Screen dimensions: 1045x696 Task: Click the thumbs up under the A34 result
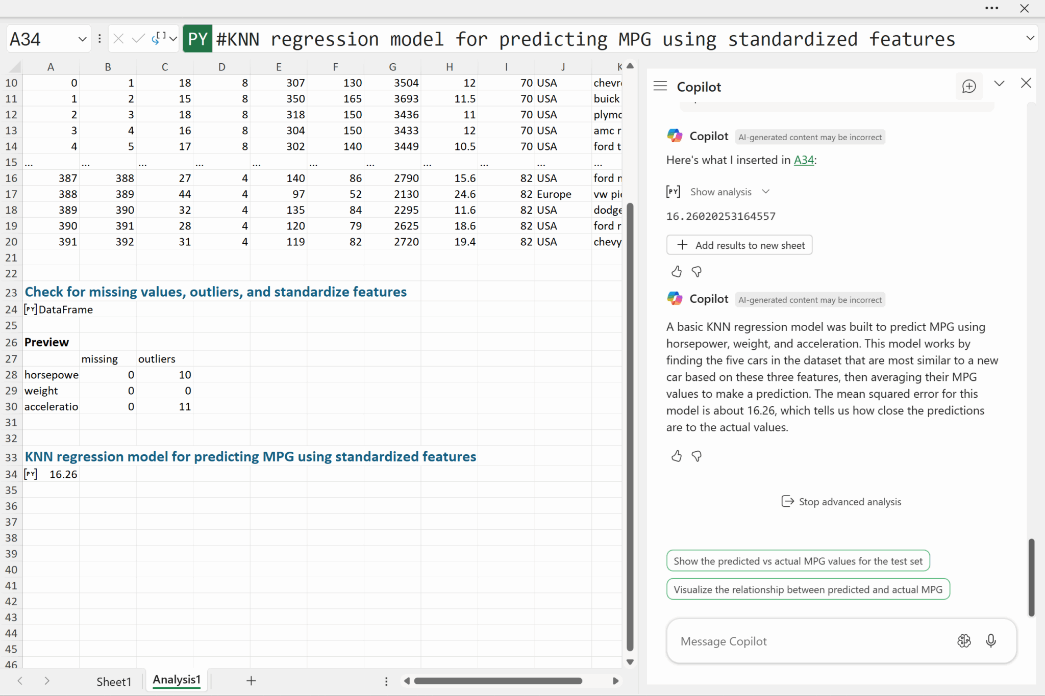coord(677,272)
